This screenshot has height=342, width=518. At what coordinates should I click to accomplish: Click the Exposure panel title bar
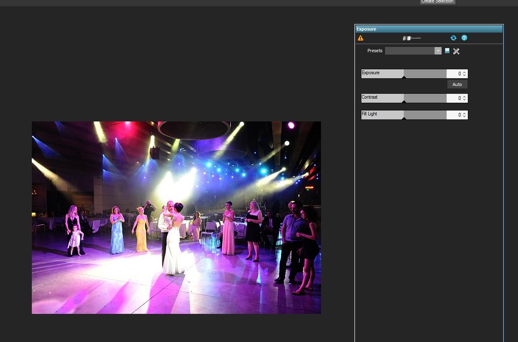click(x=429, y=29)
